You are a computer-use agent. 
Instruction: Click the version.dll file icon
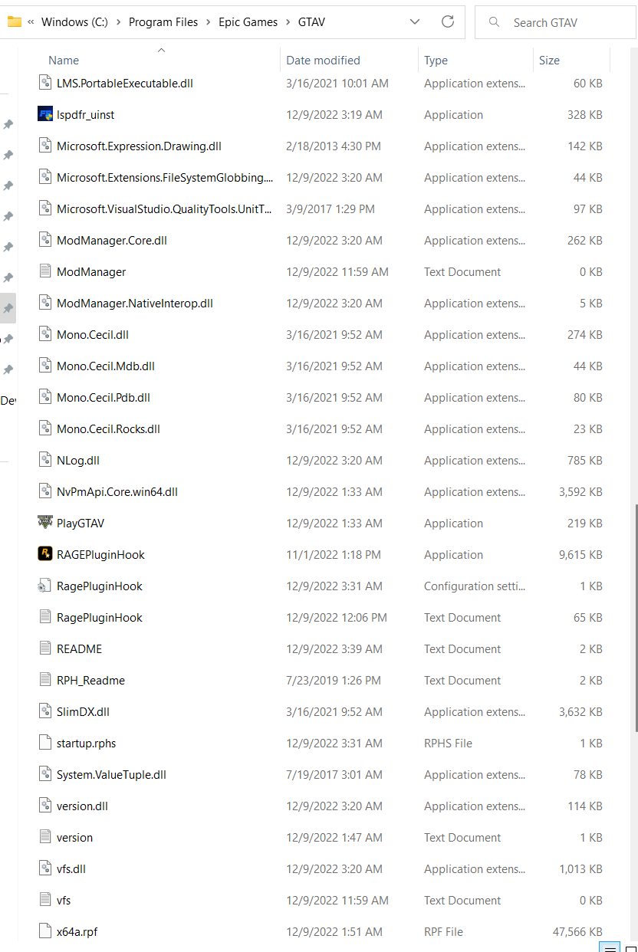coord(45,806)
